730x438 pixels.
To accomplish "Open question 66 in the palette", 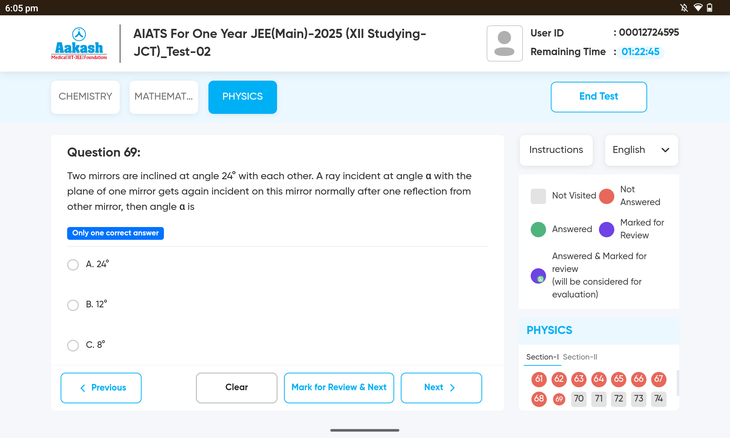I will pos(638,379).
